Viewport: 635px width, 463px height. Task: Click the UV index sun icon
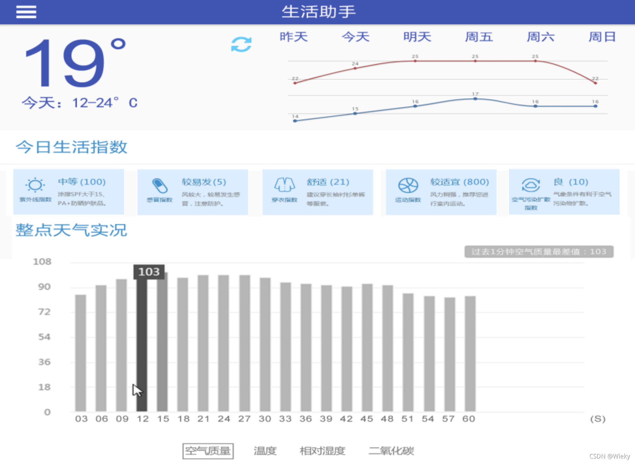coord(35,185)
